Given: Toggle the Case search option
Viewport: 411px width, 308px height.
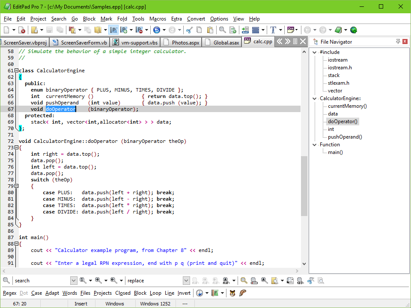Looking at the screenshot, I should [36, 293].
